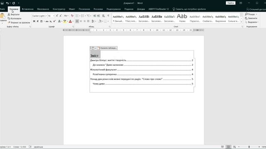Image resolution: width=266 pixels, height=149 pixels.
Task: Cut selection with Вирізати
Action: (x=14, y=14)
